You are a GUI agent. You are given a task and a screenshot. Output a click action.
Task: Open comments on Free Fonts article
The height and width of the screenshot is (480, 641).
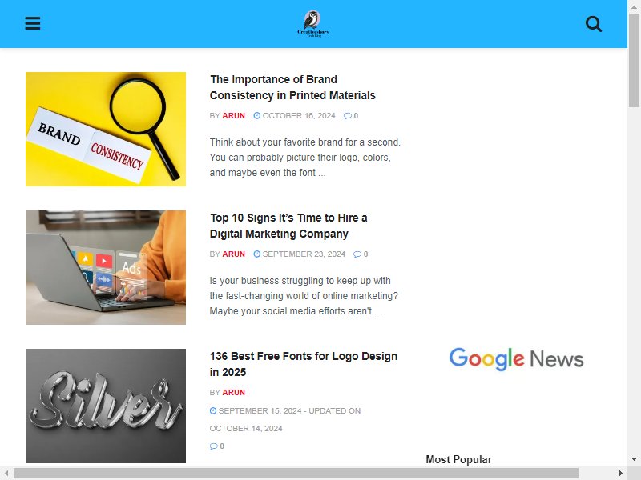216,446
